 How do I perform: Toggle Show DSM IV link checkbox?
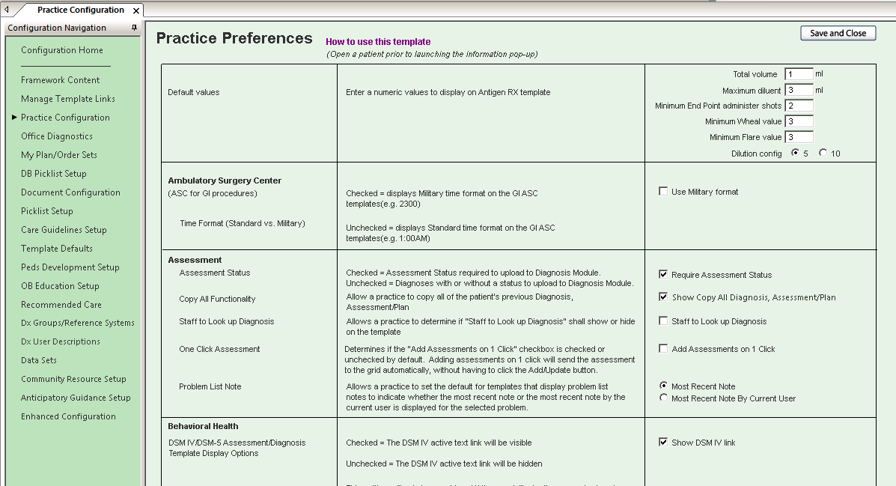(x=663, y=442)
